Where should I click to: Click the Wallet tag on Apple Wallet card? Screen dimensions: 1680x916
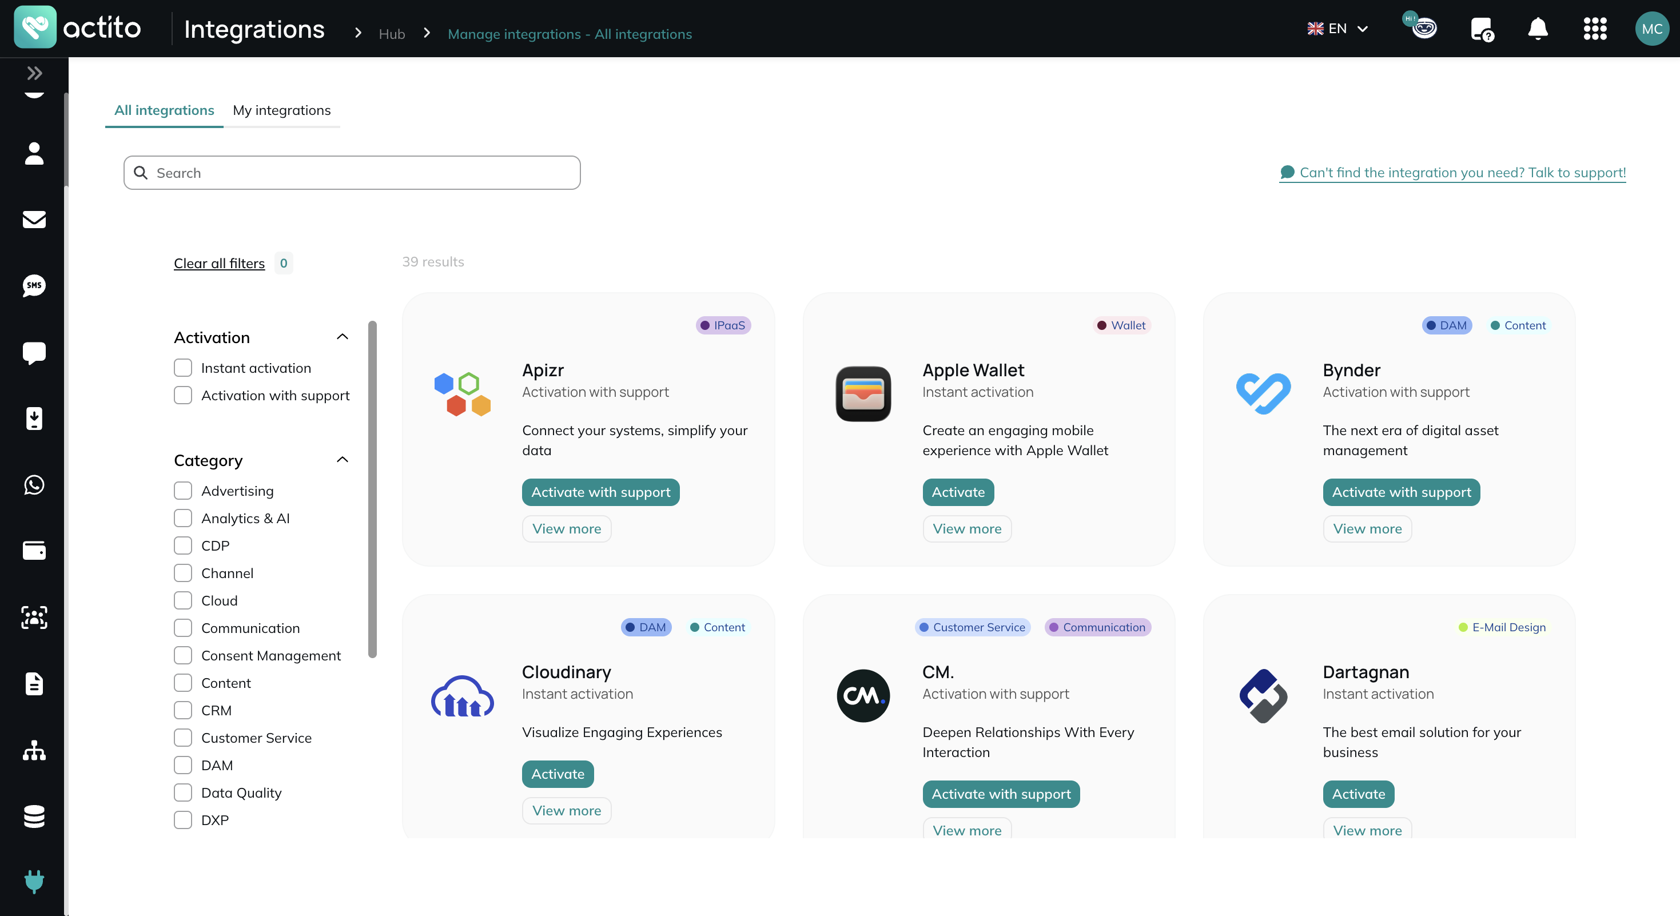pos(1122,325)
